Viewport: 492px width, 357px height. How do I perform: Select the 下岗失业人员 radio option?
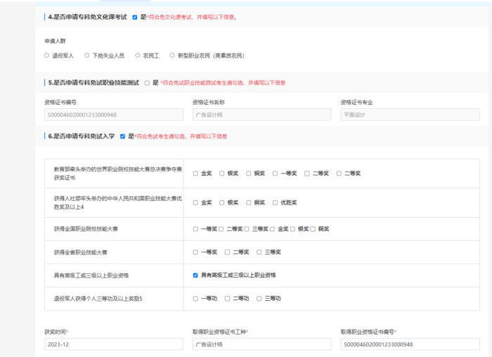click(x=87, y=56)
